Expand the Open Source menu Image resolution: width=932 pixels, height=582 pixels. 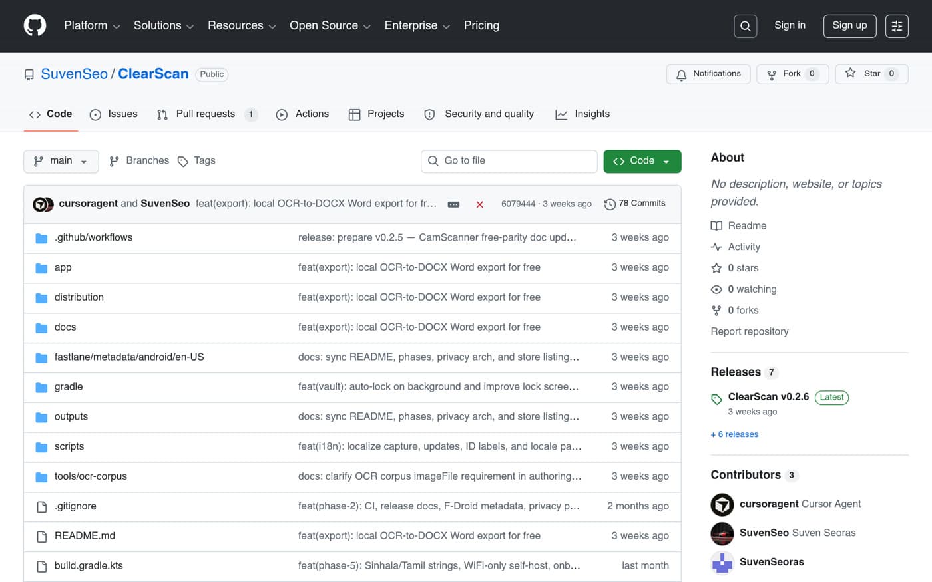tap(330, 25)
